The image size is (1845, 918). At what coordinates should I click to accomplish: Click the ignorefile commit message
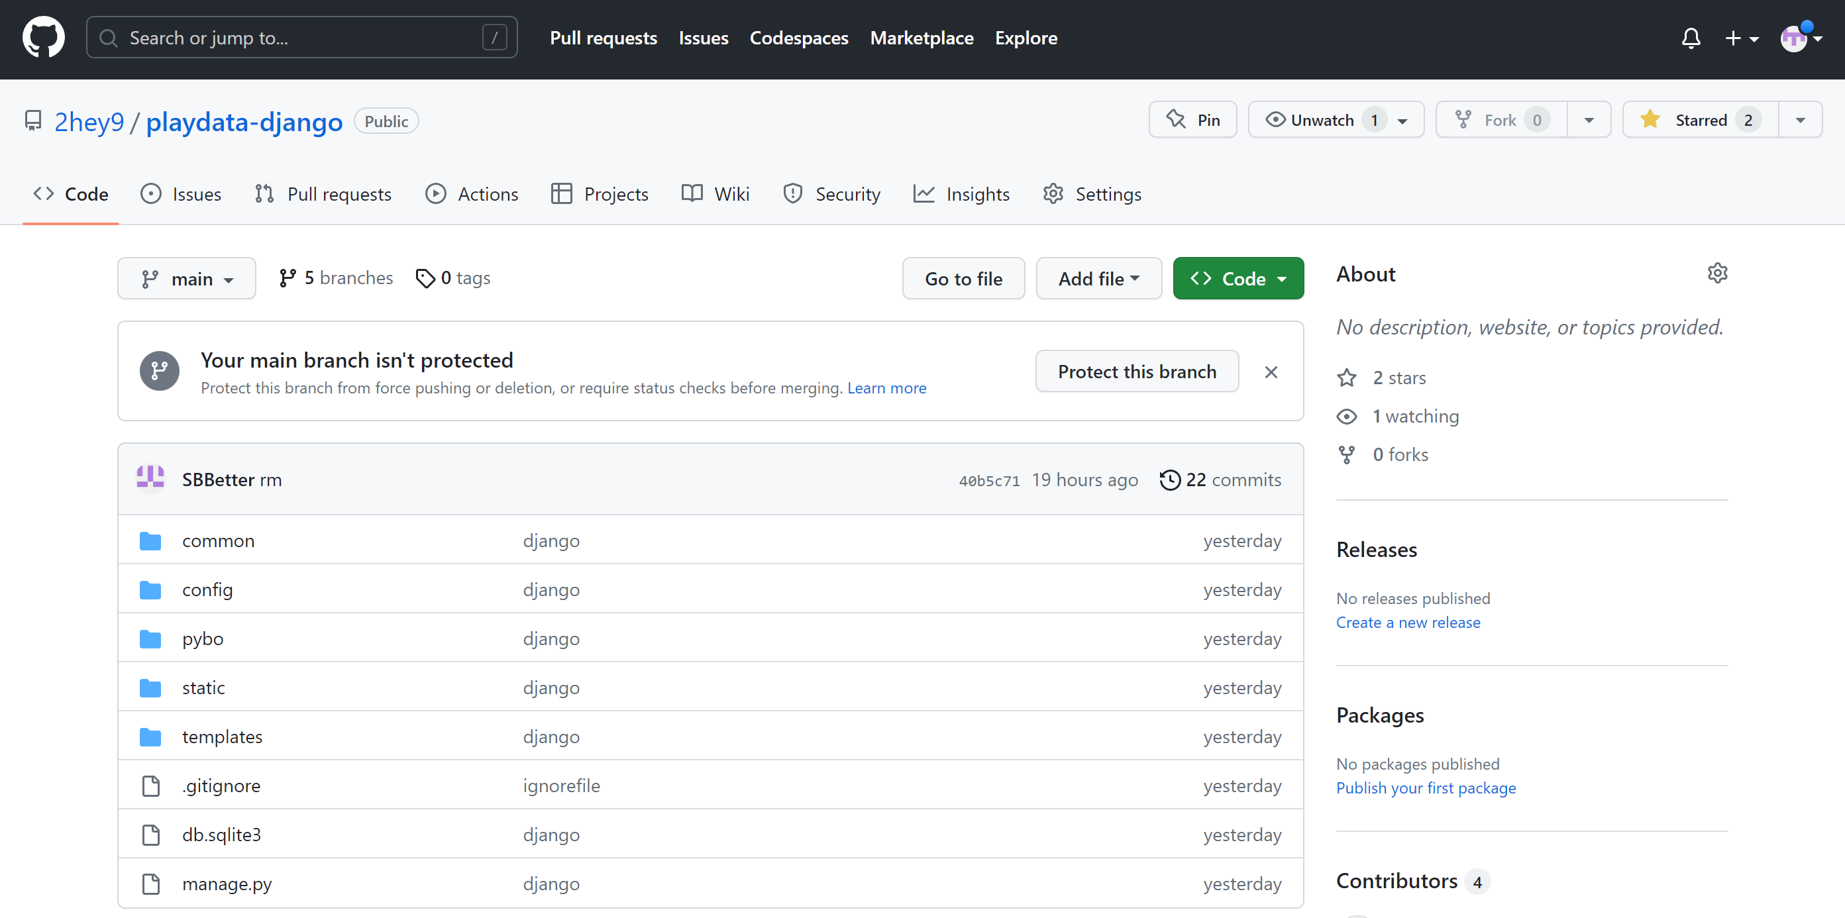coord(562,786)
